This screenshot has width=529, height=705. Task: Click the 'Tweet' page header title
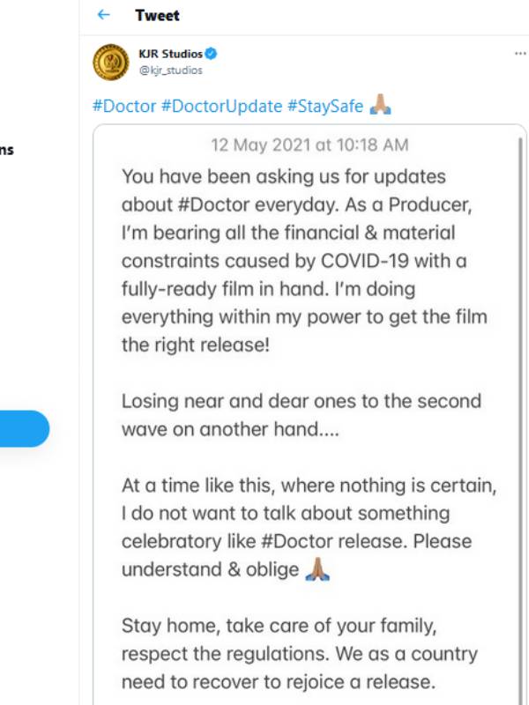click(x=157, y=15)
